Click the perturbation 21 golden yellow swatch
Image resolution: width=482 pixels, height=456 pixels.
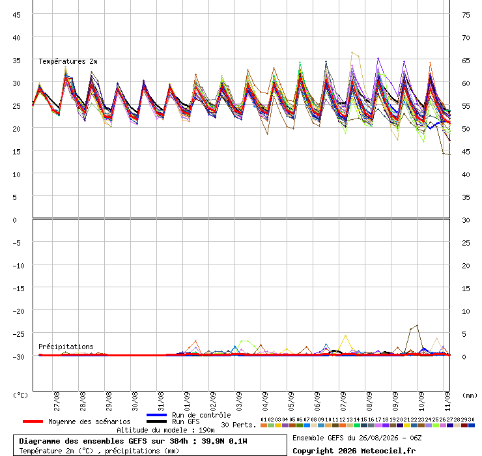click(x=407, y=425)
